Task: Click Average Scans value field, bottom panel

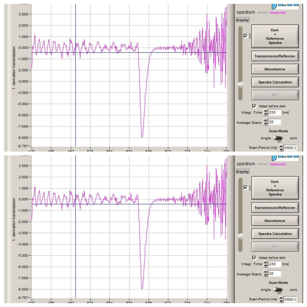Action: (x=275, y=274)
